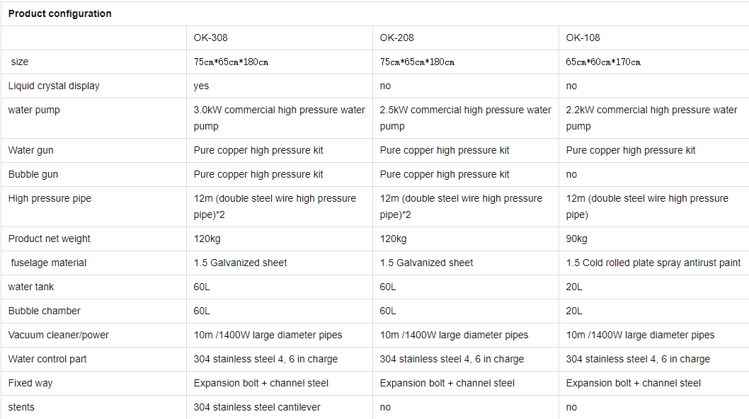This screenshot has height=419, width=749.
Task: Click the OK-308 size value 75cm*65cm*180cm
Action: point(231,62)
